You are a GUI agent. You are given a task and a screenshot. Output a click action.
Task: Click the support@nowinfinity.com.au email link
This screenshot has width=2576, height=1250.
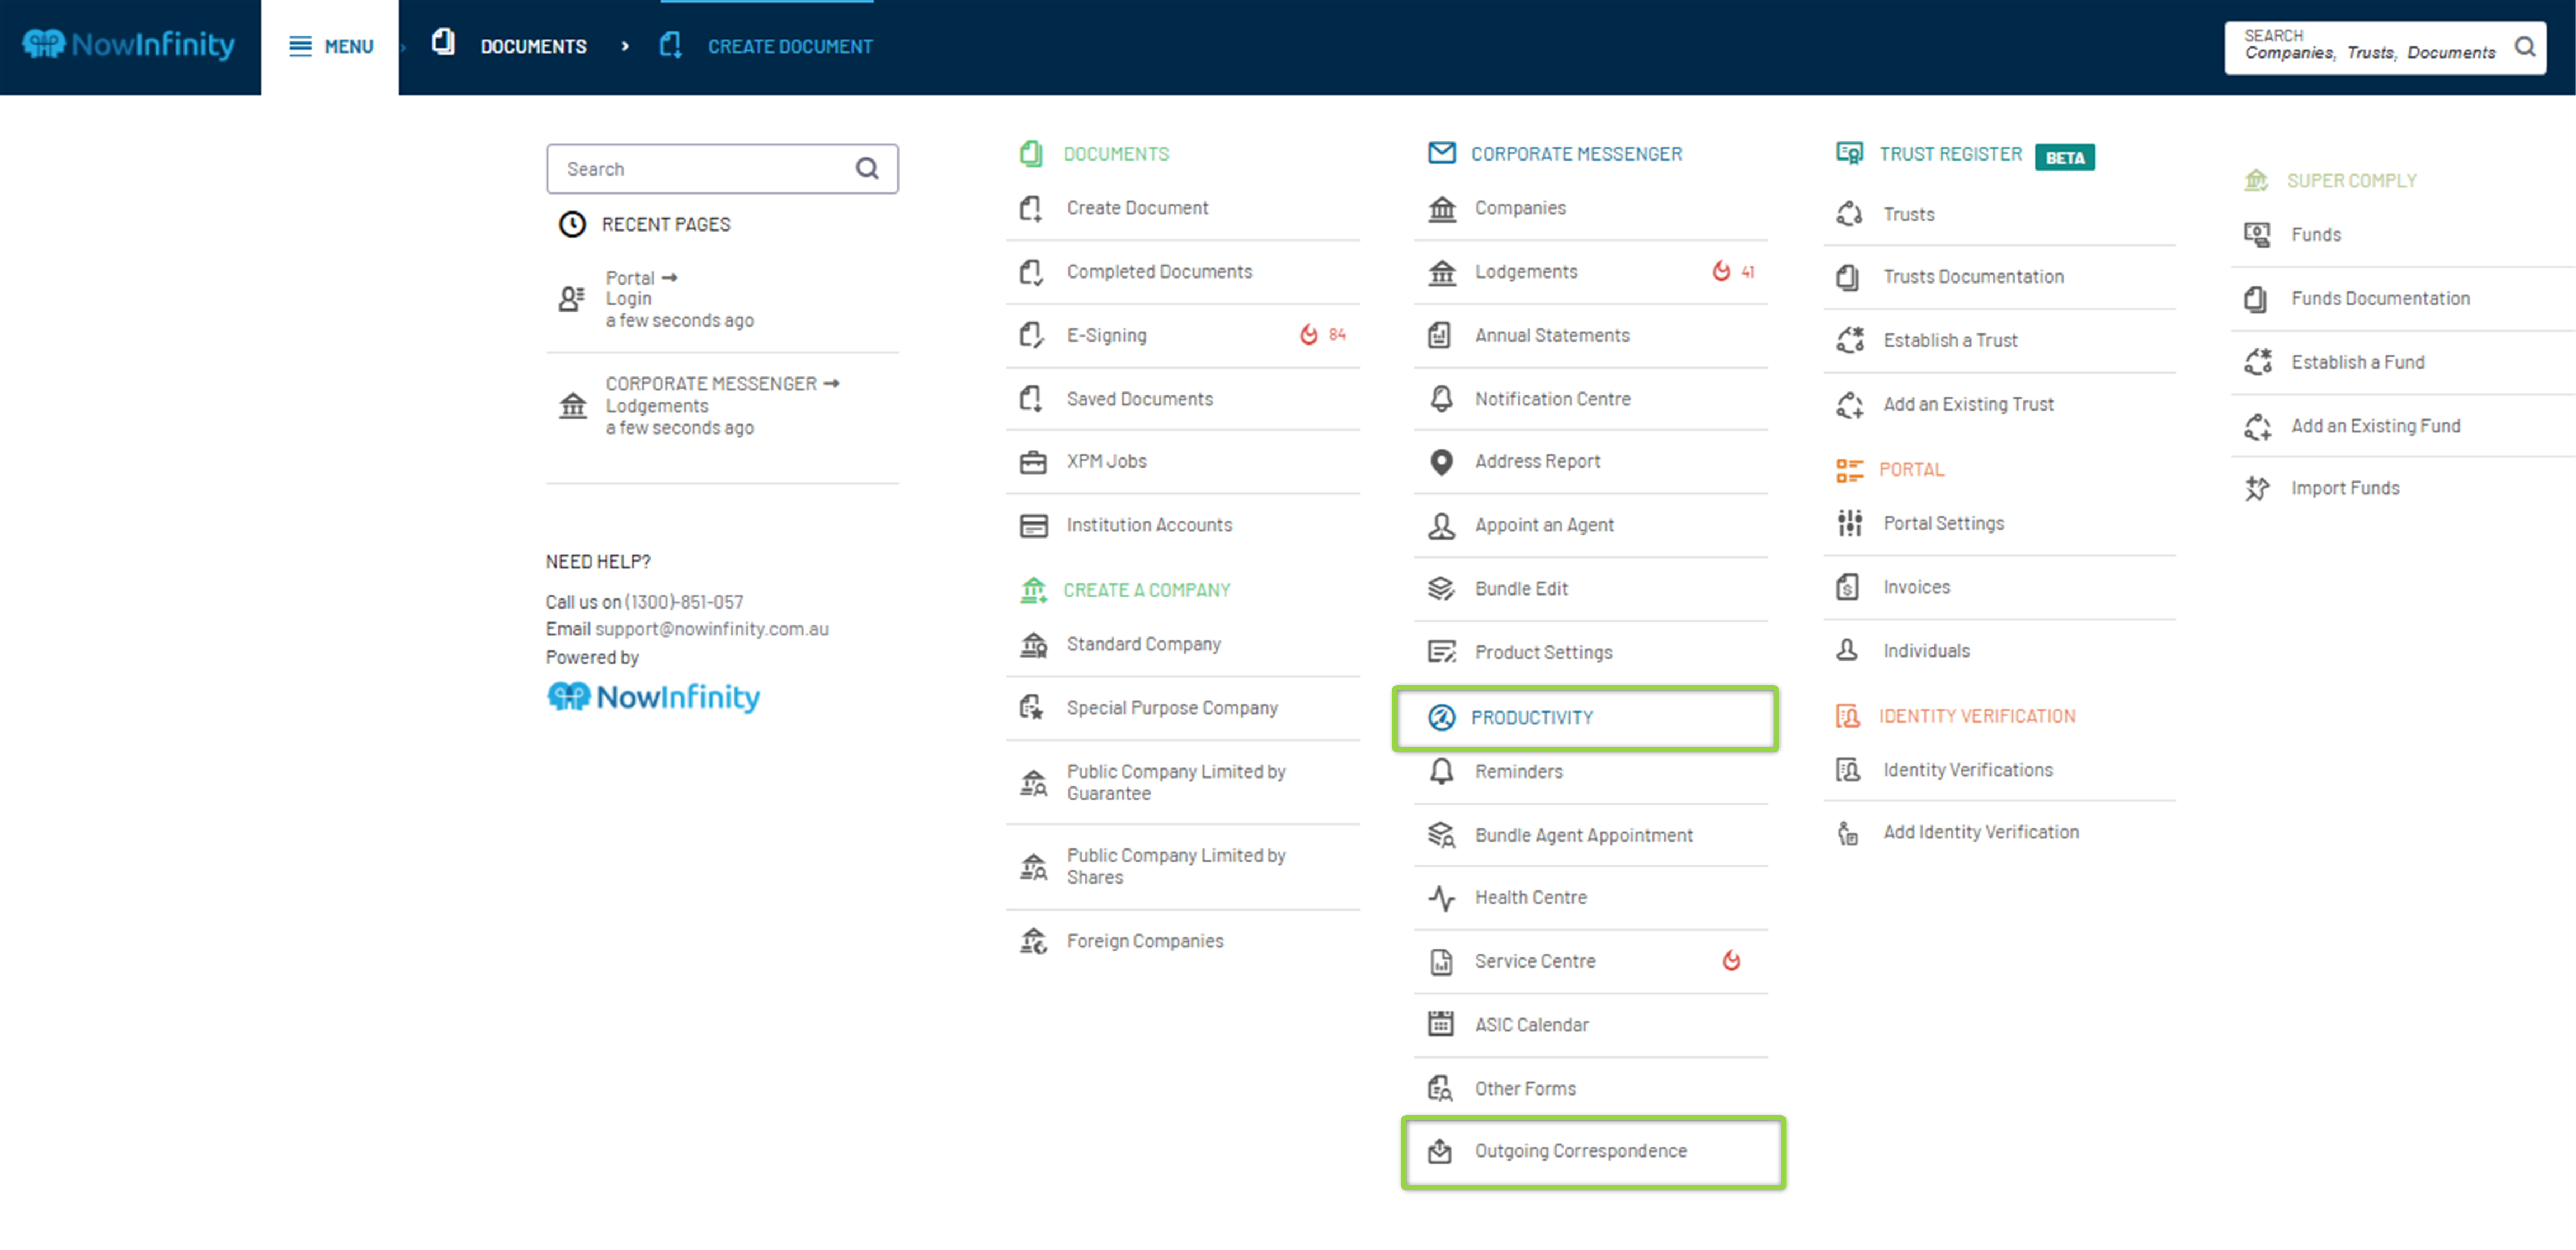tap(712, 629)
